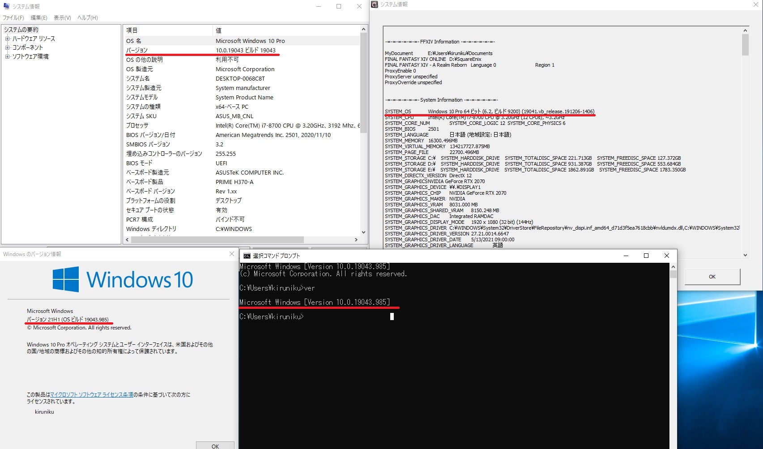Viewport: 763px width, 449px height.
Task: Click Command Prompt scroll-up arrow
Action: [673, 267]
